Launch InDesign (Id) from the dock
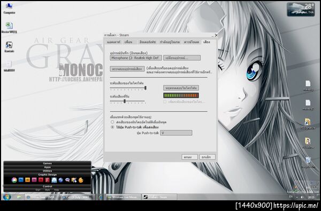The height and width of the screenshot is (211, 321). pos(34,180)
